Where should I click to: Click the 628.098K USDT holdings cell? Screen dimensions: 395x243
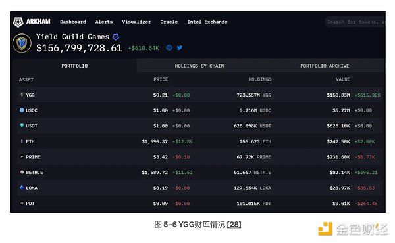click(x=252, y=126)
